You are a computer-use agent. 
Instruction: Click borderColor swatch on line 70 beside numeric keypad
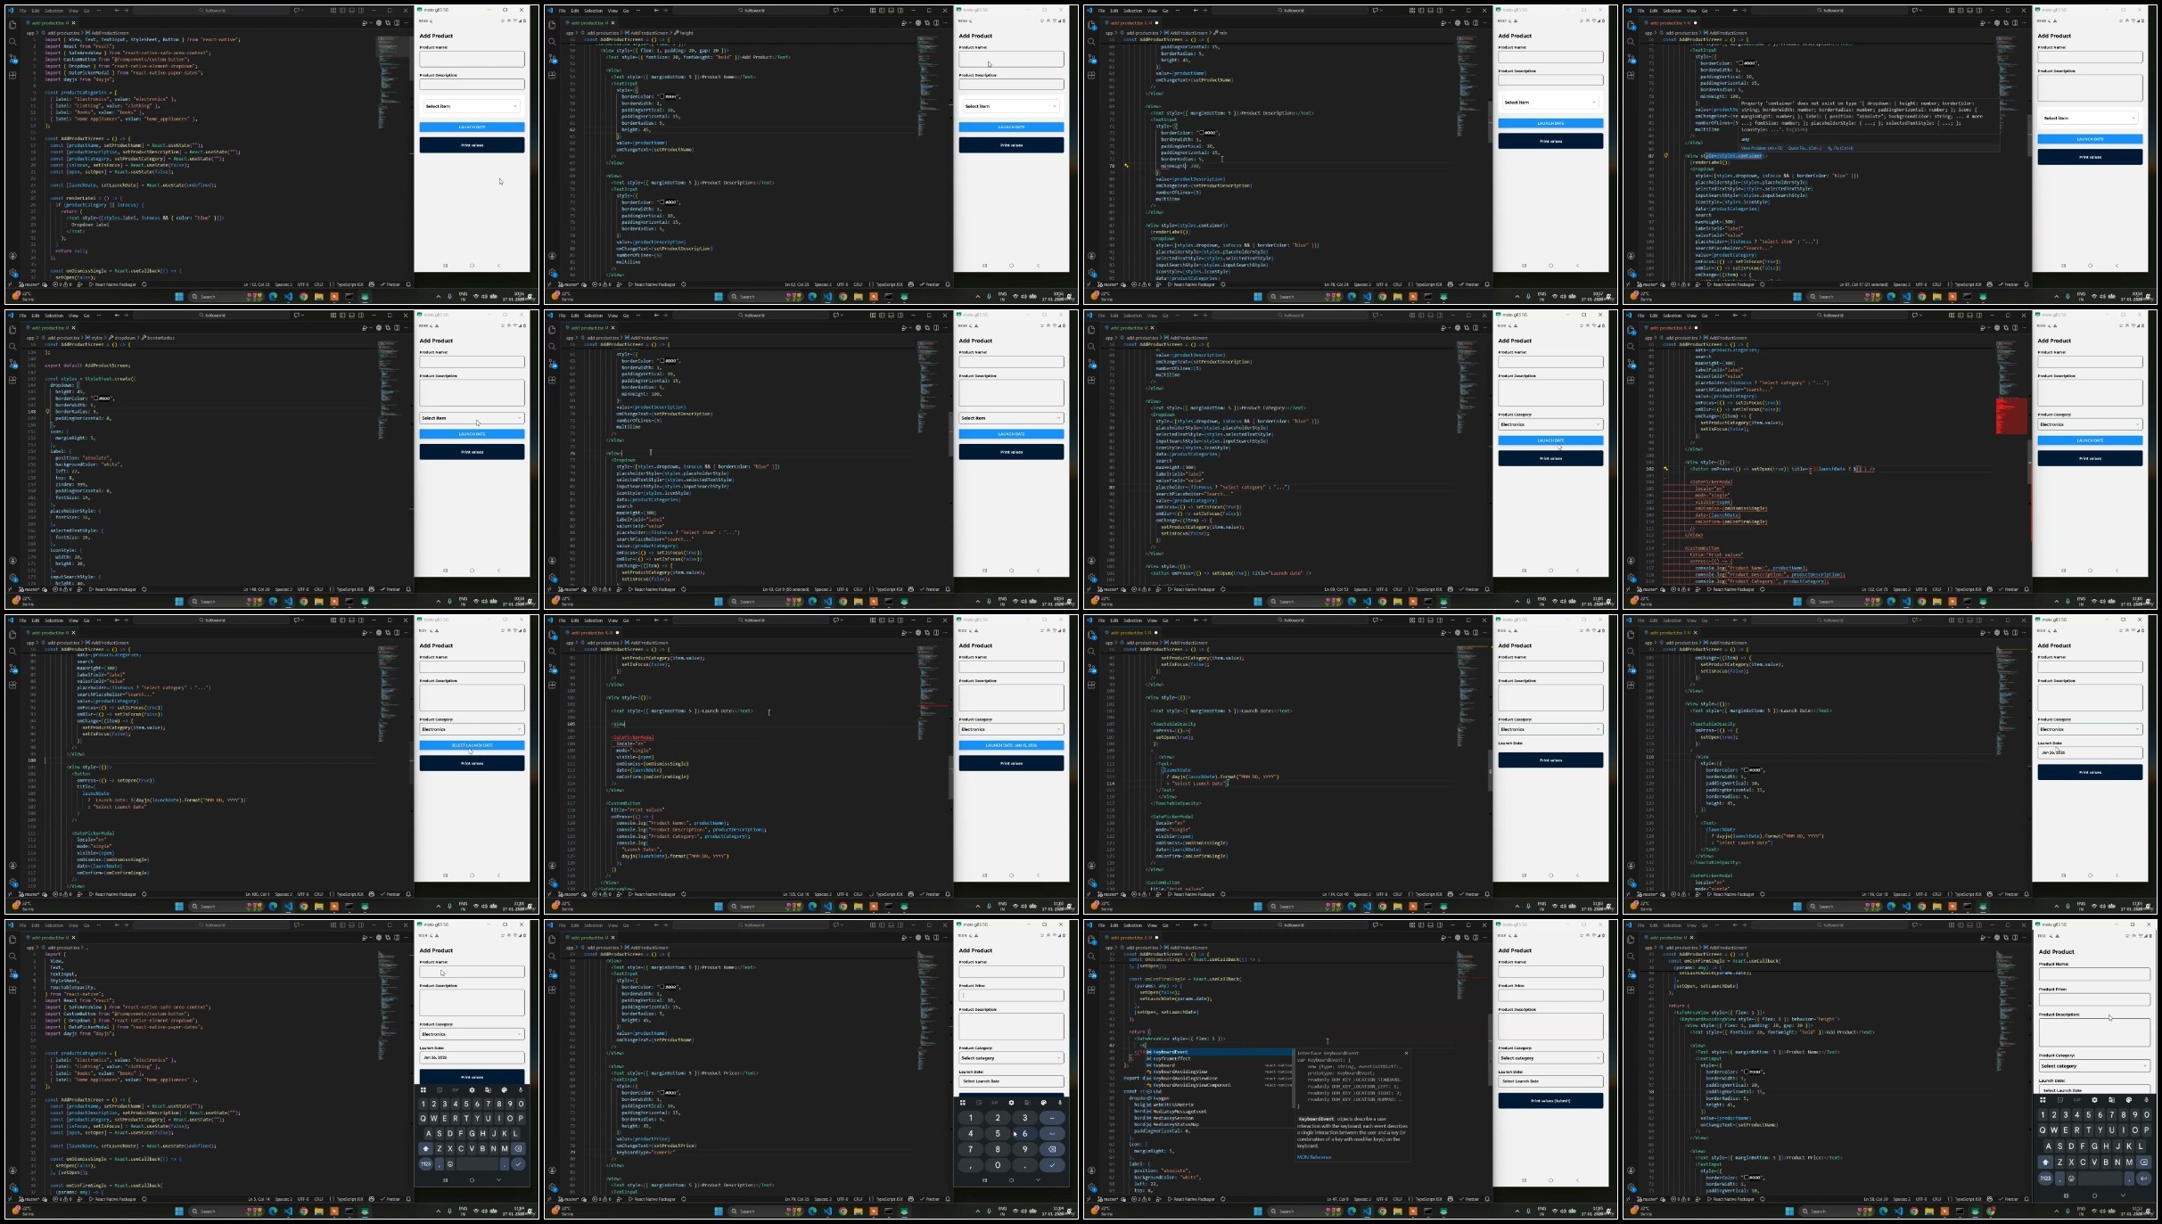click(662, 1093)
